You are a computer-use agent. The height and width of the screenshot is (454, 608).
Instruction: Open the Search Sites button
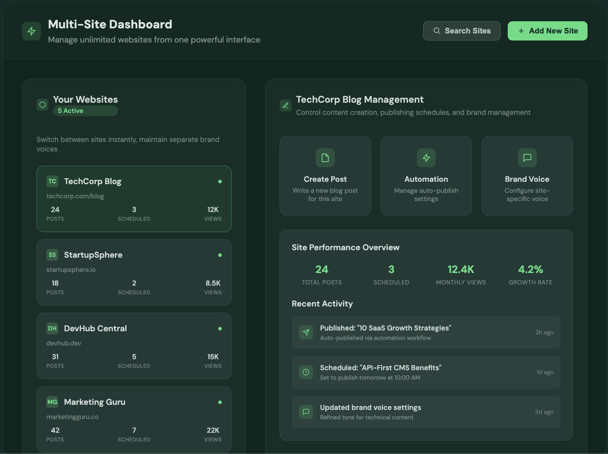point(462,31)
